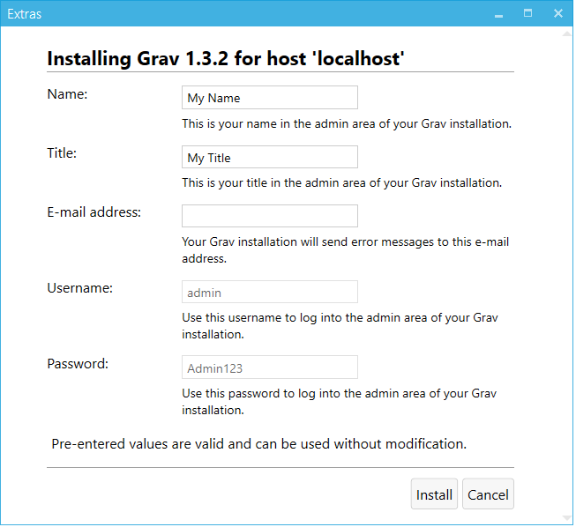Close the Extras dialog window
Screen dimensions: 576x527
560,13
